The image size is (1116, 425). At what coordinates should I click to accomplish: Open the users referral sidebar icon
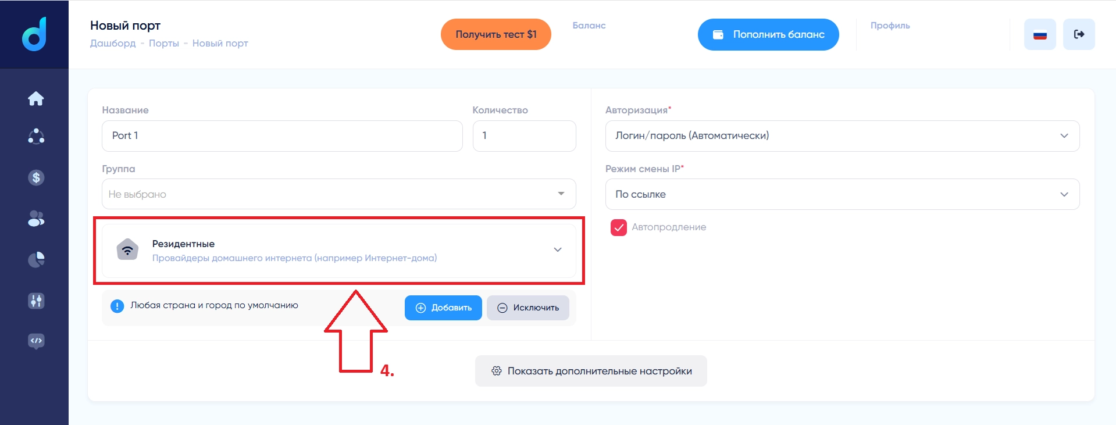point(36,219)
